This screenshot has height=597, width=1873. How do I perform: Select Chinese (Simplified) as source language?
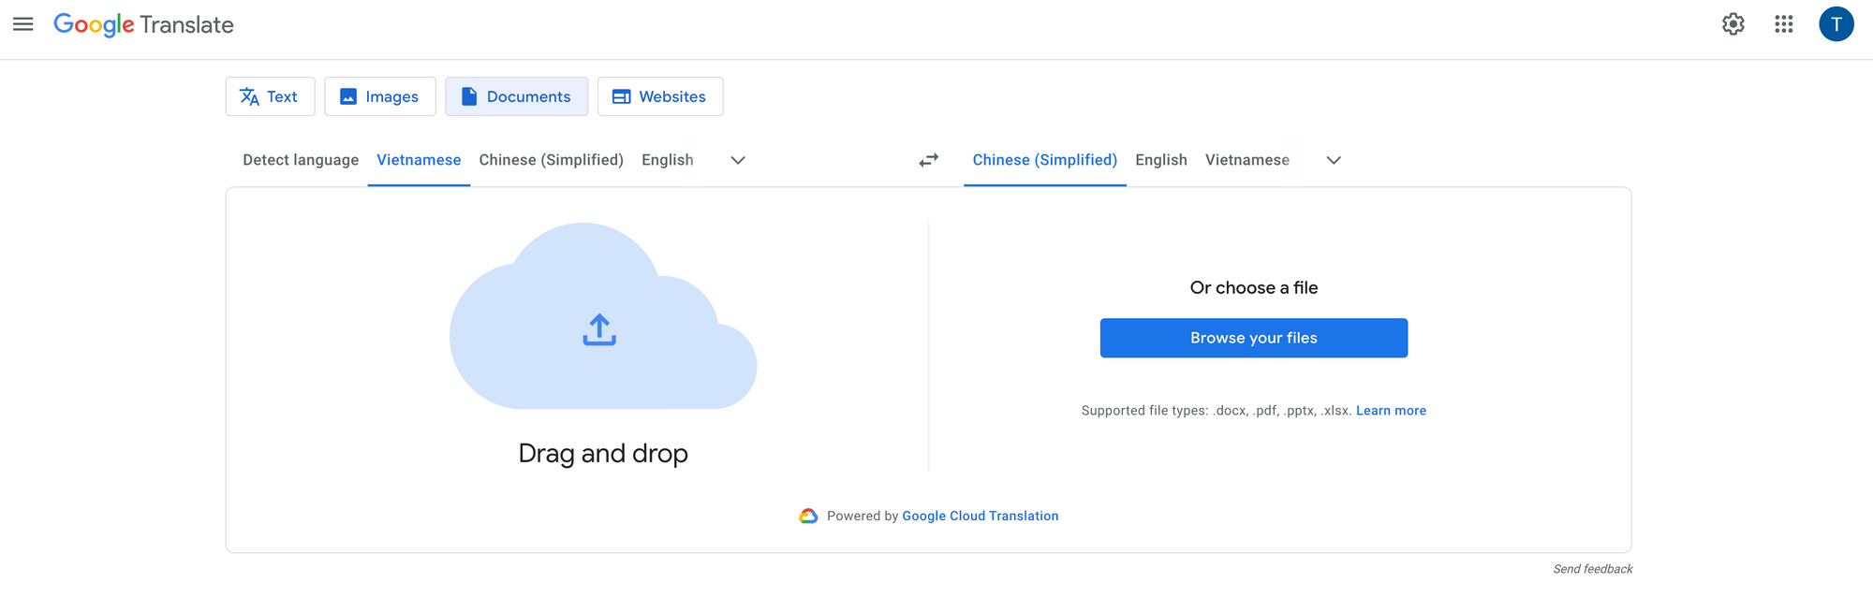point(552,160)
